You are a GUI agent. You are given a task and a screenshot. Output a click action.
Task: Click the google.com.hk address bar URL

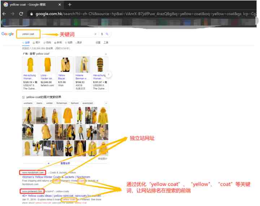[x=146, y=14]
